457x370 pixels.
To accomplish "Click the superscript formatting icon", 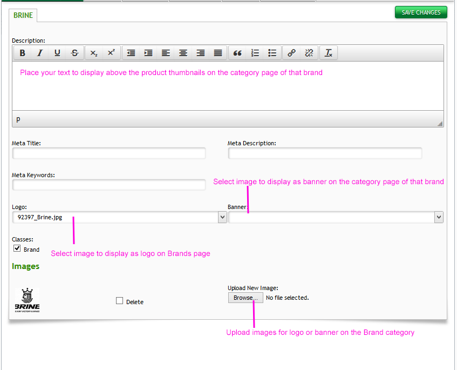I will (111, 53).
